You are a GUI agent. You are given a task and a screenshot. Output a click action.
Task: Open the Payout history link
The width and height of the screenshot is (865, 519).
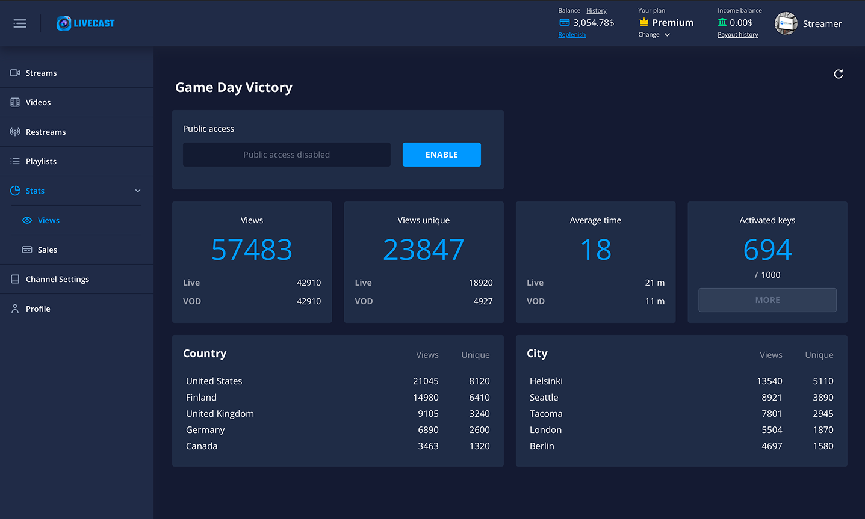click(737, 34)
